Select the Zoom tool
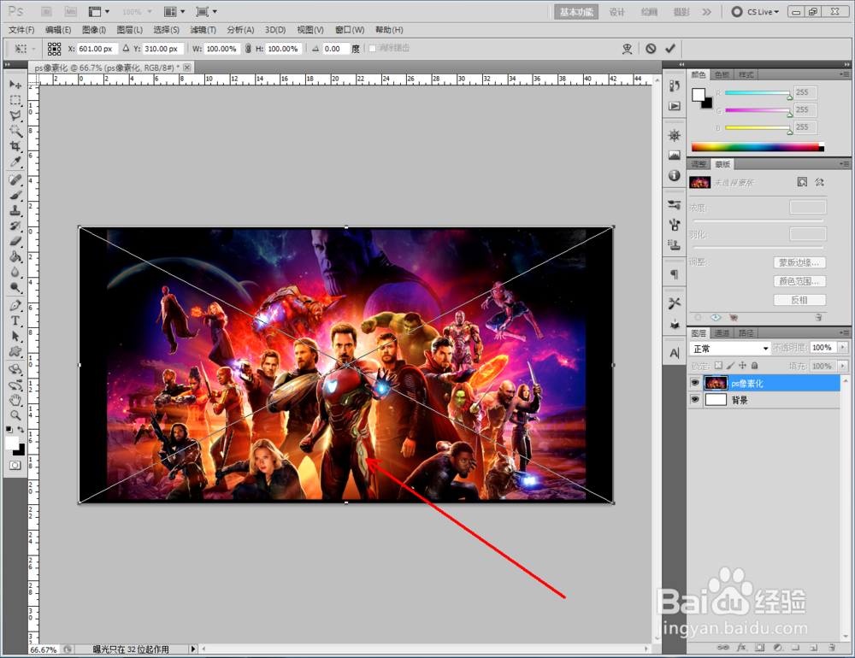Screen dimensions: 855x658 click(x=15, y=415)
